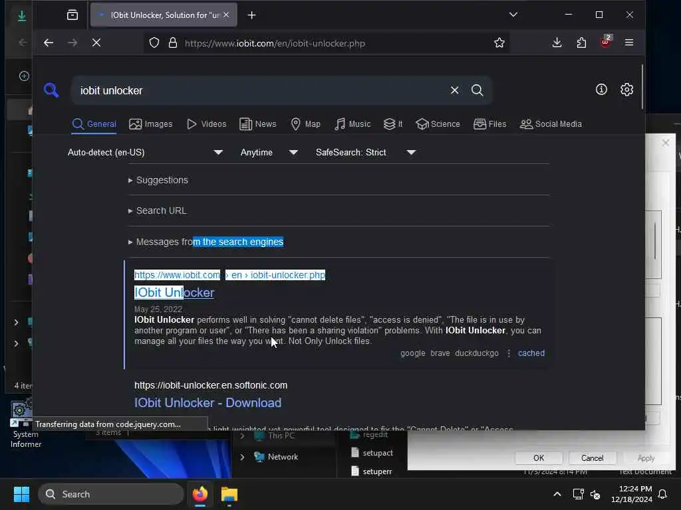The width and height of the screenshot is (681, 510).
Task: Expand Network in File Explorer tree
Action: point(242,457)
